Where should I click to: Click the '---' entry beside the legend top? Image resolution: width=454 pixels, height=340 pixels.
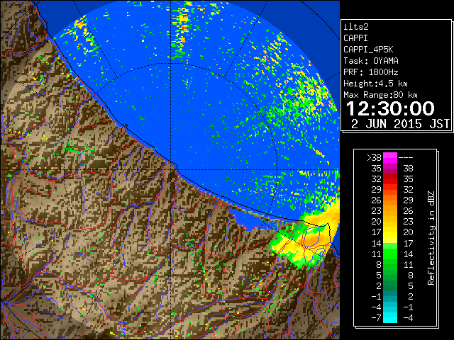(406, 157)
